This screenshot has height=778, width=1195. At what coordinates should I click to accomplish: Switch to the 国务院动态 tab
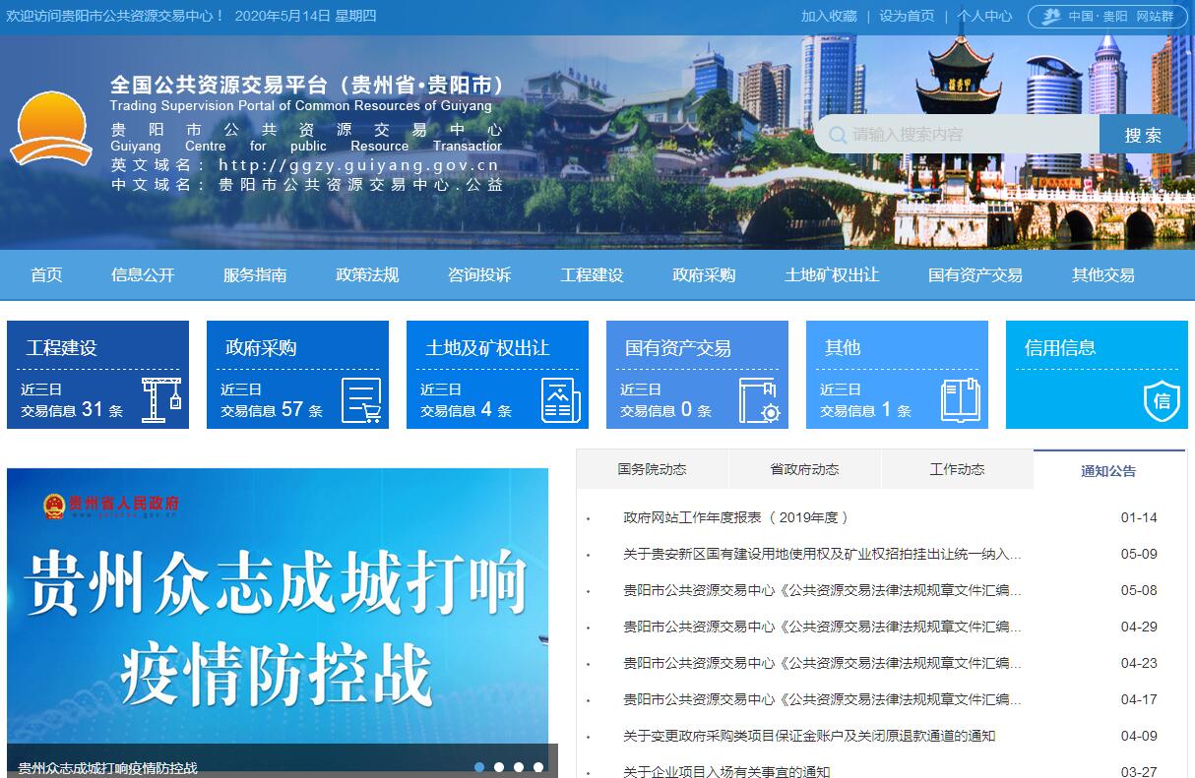(x=652, y=469)
